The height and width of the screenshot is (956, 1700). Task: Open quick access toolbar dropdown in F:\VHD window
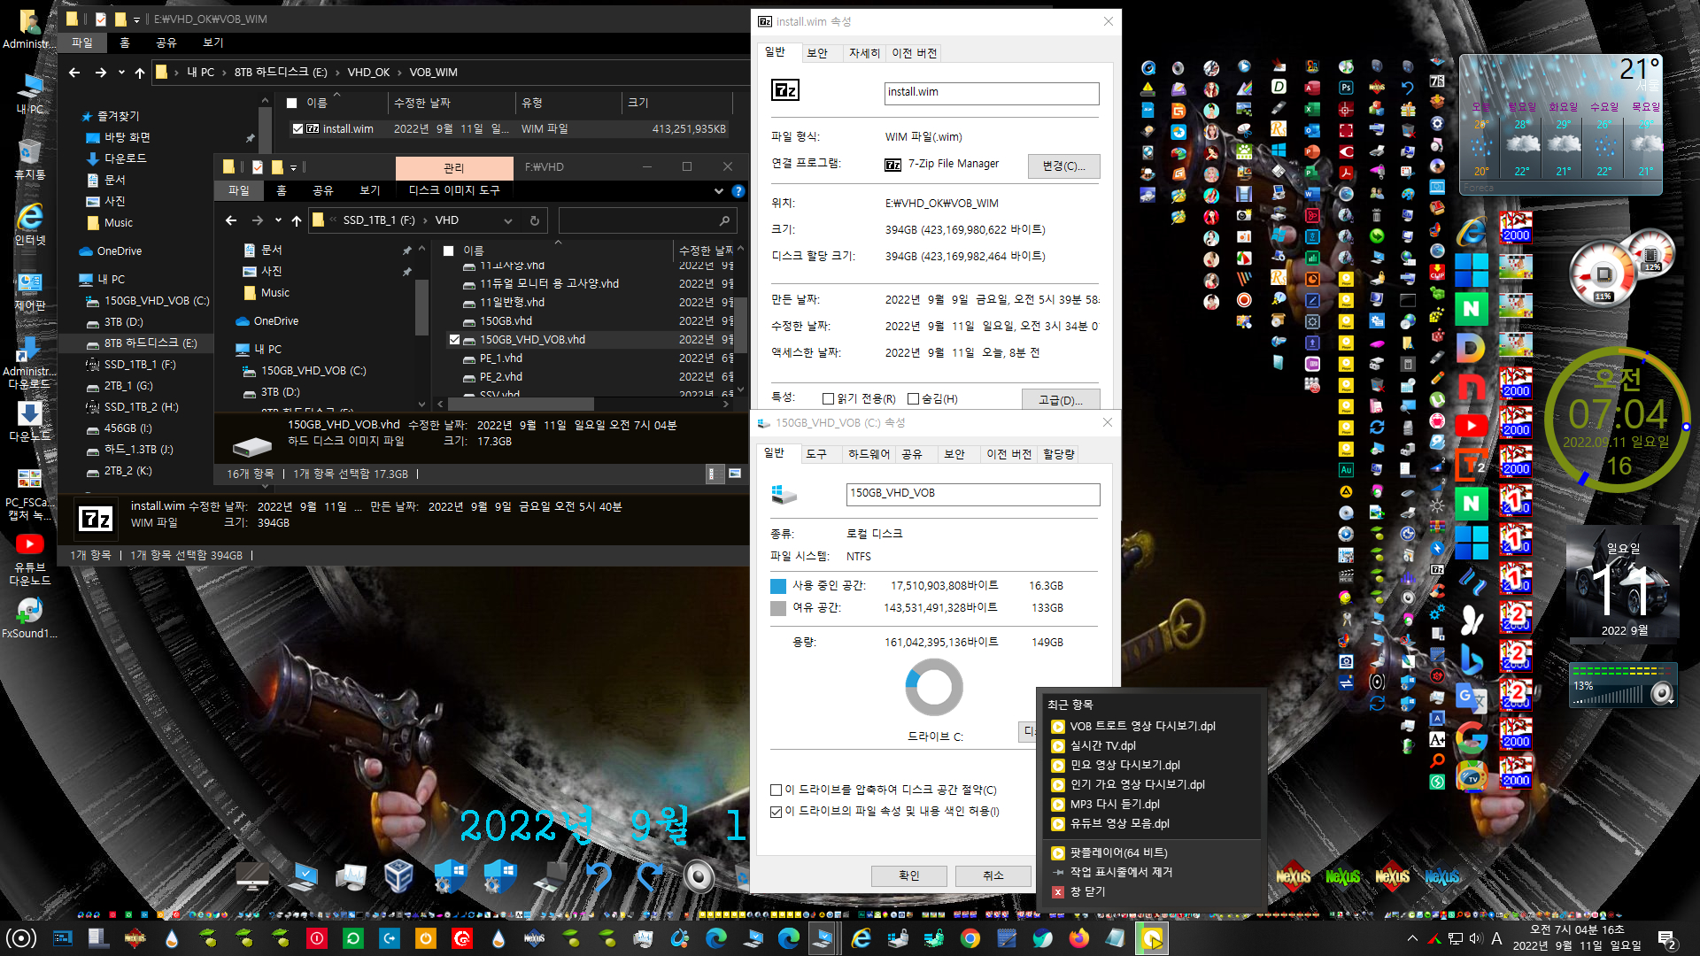293,167
